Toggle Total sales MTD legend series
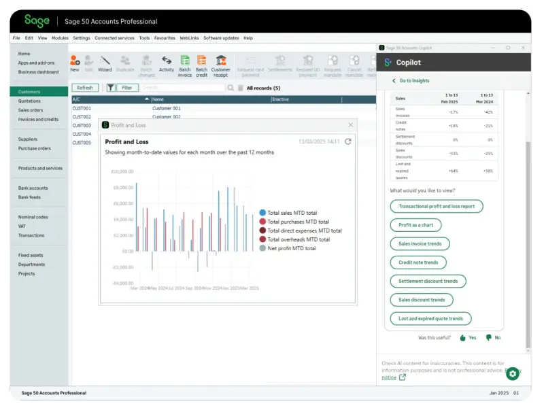 [262, 213]
